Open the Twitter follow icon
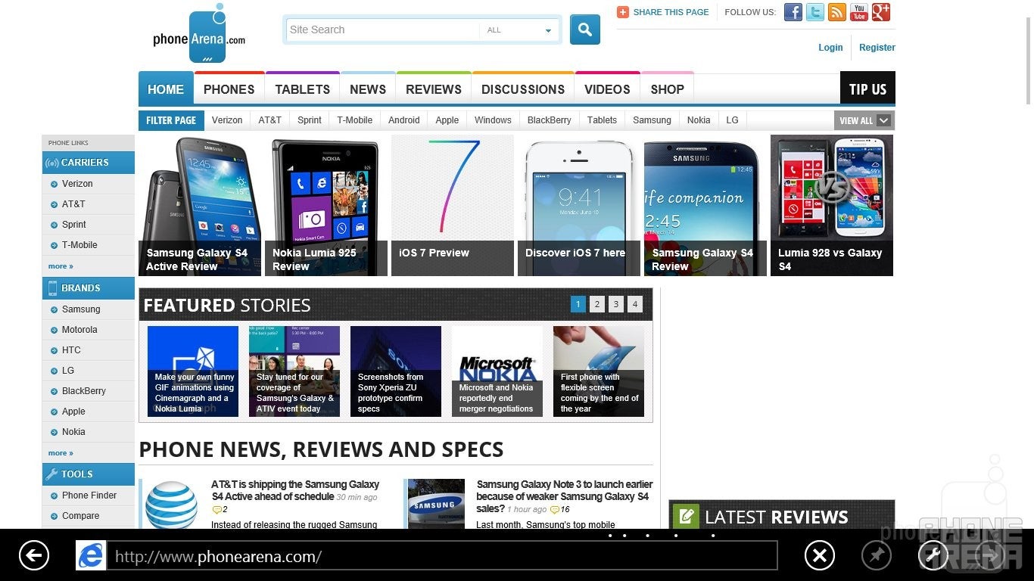Image resolution: width=1034 pixels, height=581 pixels. coord(814,12)
